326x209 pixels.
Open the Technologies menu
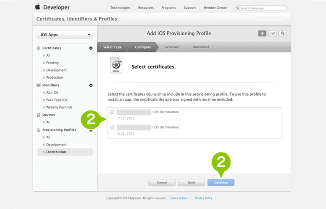[x=120, y=8]
